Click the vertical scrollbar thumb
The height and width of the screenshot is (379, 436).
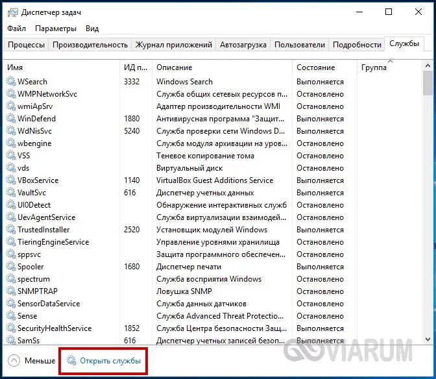tap(428, 83)
